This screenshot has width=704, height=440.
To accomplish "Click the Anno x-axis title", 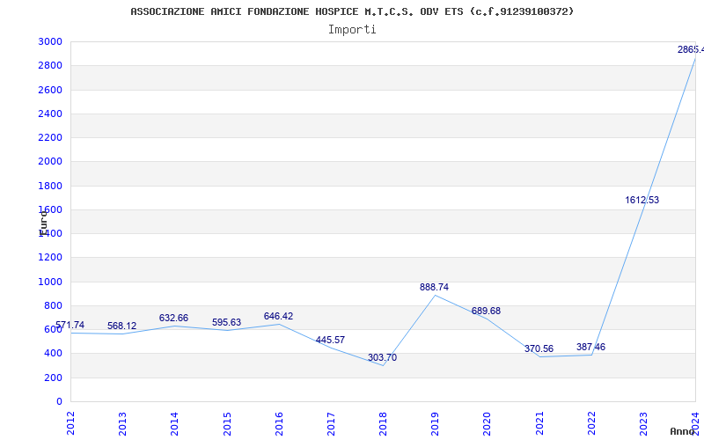I will (x=684, y=431).
